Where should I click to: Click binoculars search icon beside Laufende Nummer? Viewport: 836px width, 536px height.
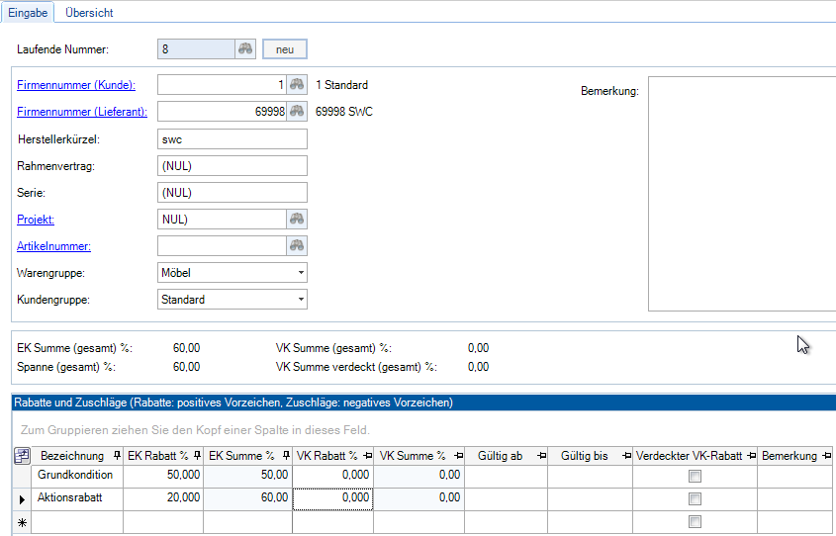[245, 49]
